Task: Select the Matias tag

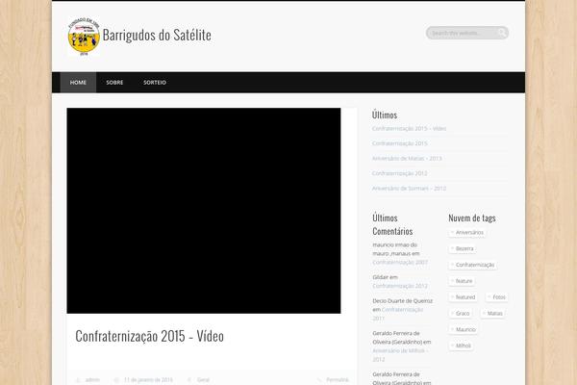Action: [492, 314]
